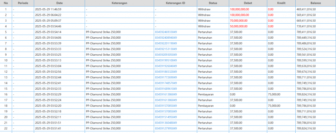
Task: Click Withdraw status in row 1
Action: click(204, 9)
